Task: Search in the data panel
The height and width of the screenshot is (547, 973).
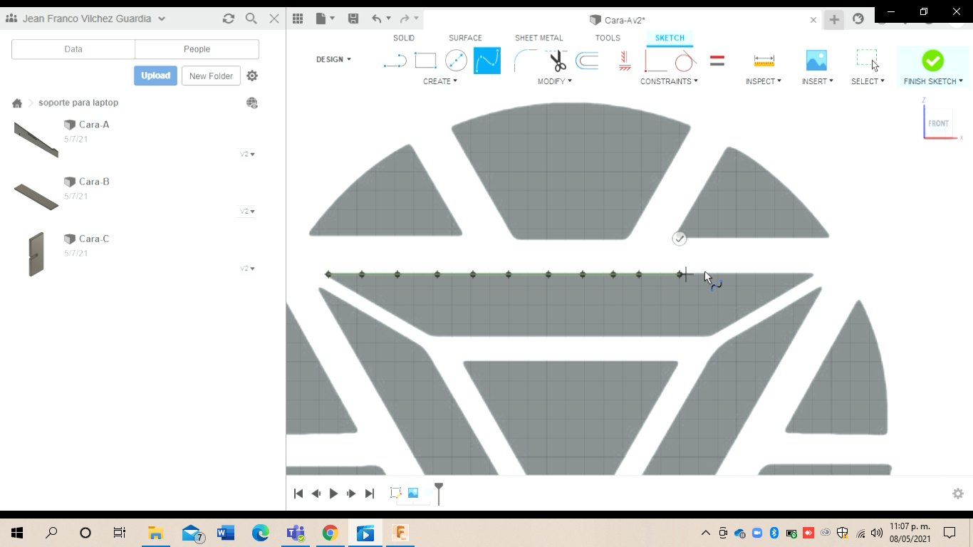Action: [251, 19]
